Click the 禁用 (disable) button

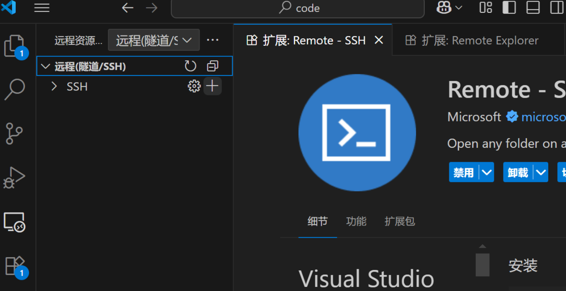click(x=464, y=172)
